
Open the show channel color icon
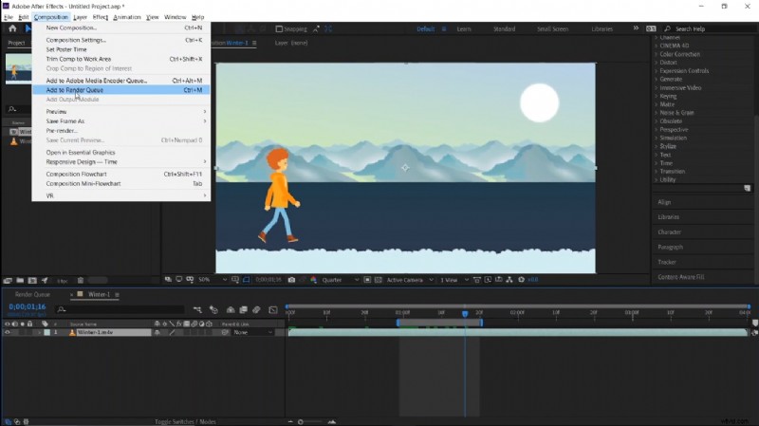pyautogui.click(x=314, y=280)
